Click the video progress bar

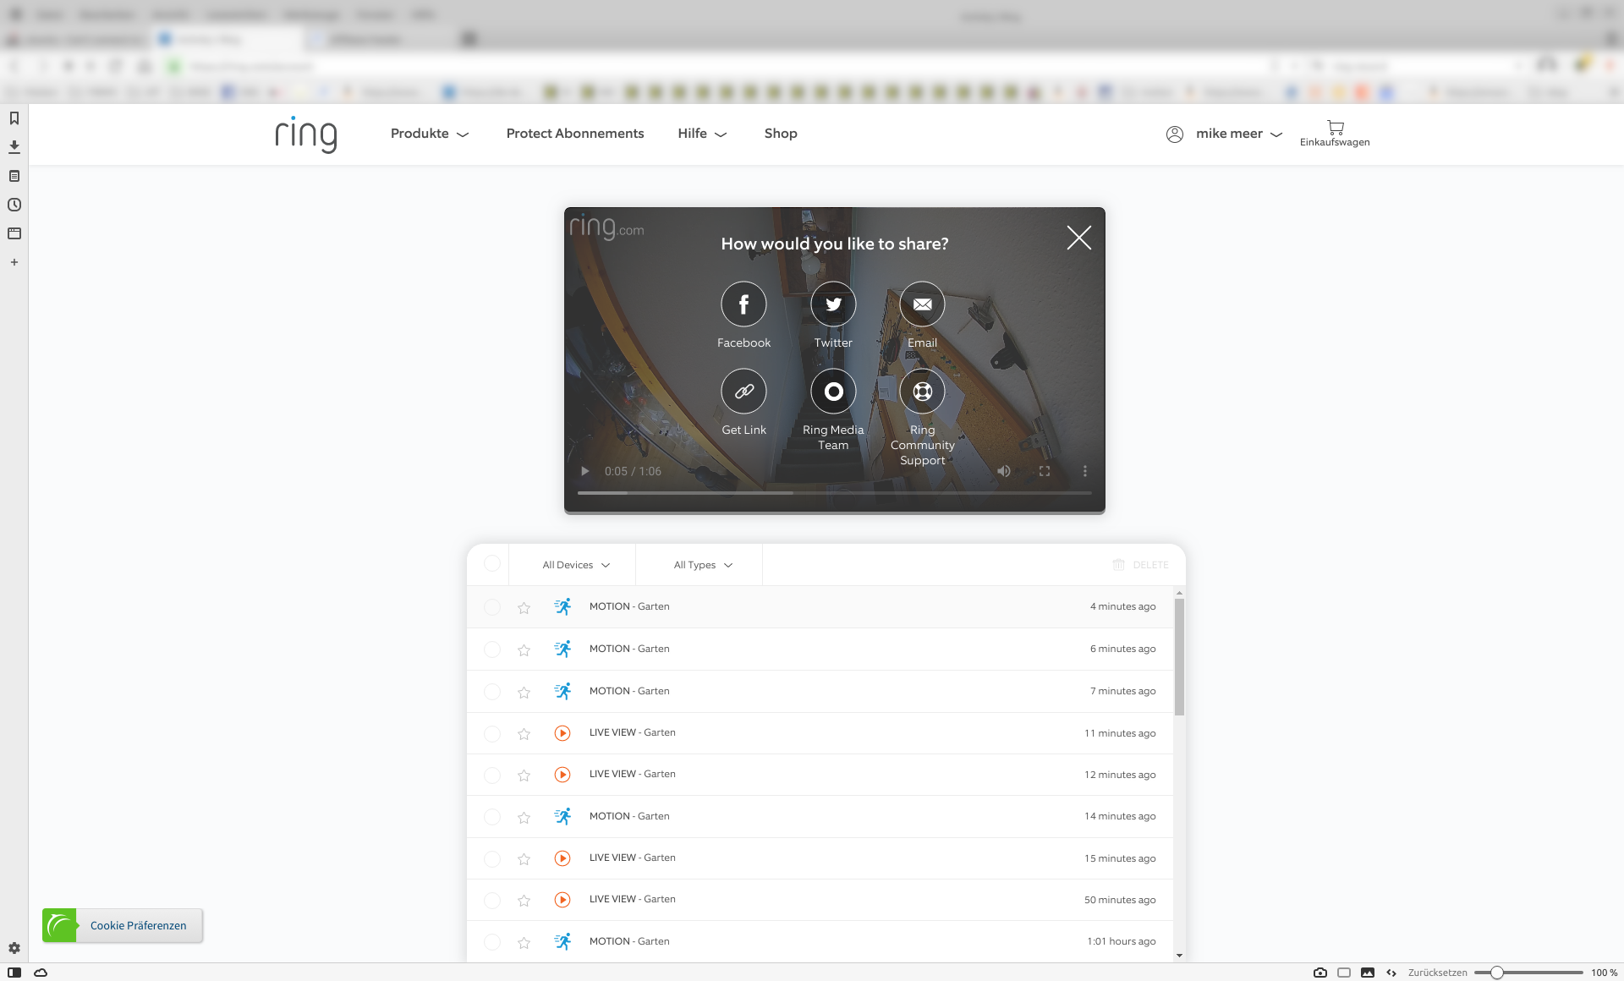click(x=834, y=492)
